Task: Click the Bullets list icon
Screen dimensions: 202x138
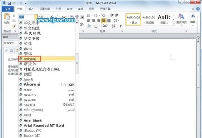Action: point(89,15)
